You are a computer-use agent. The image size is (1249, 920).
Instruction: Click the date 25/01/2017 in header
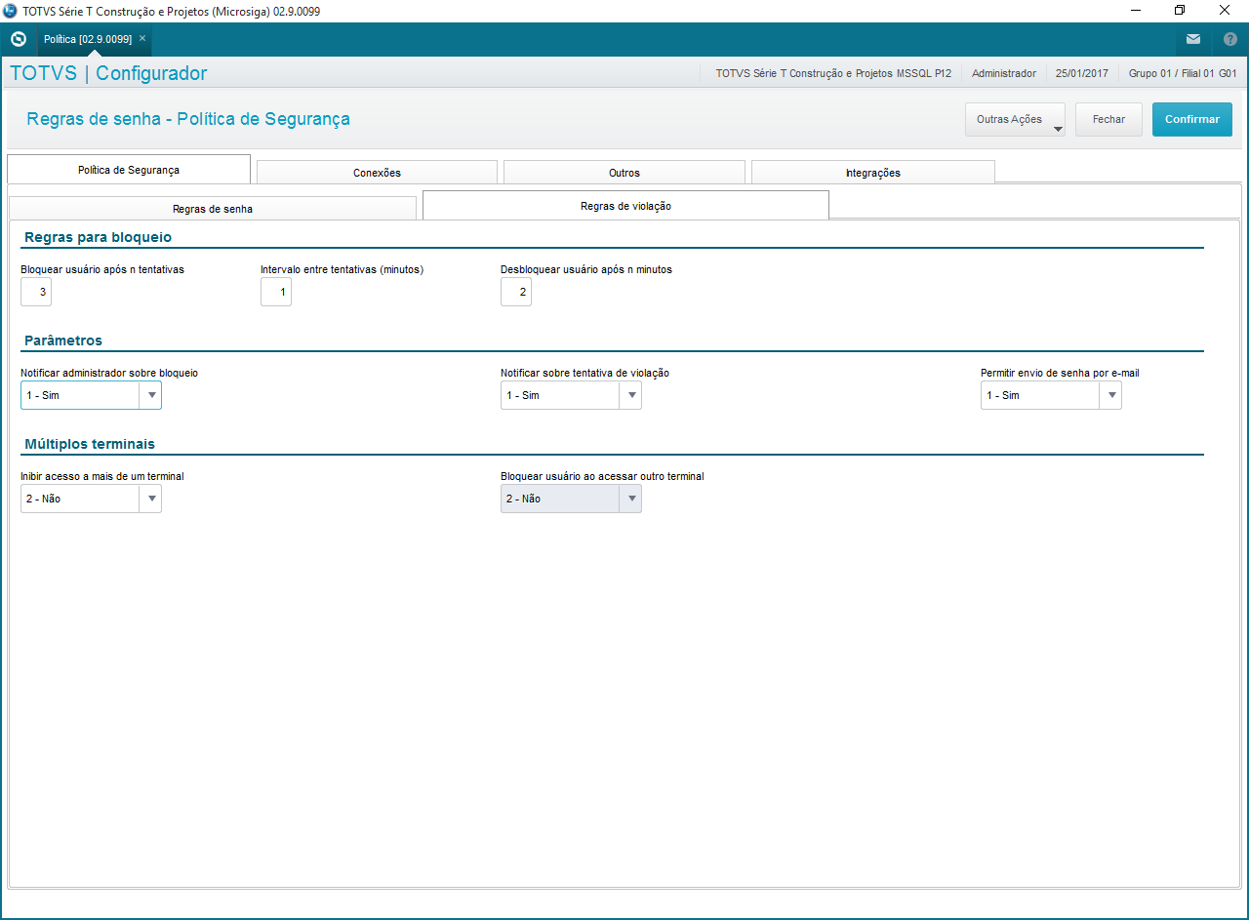(1082, 73)
